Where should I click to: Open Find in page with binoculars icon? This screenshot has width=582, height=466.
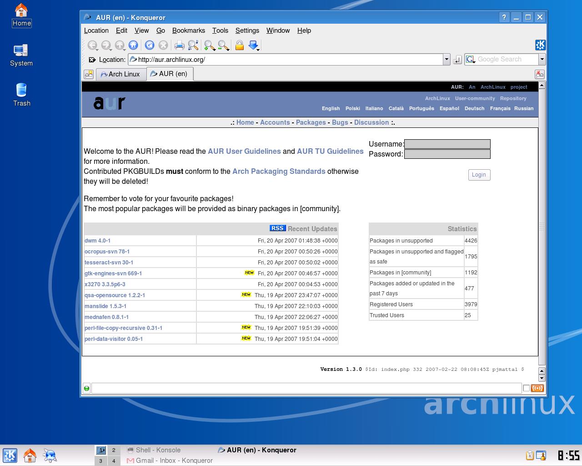[193, 45]
